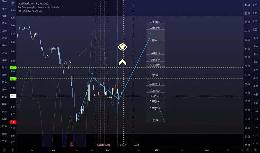Click the white 2.57 current price label
260x153 pixels.
13,96
